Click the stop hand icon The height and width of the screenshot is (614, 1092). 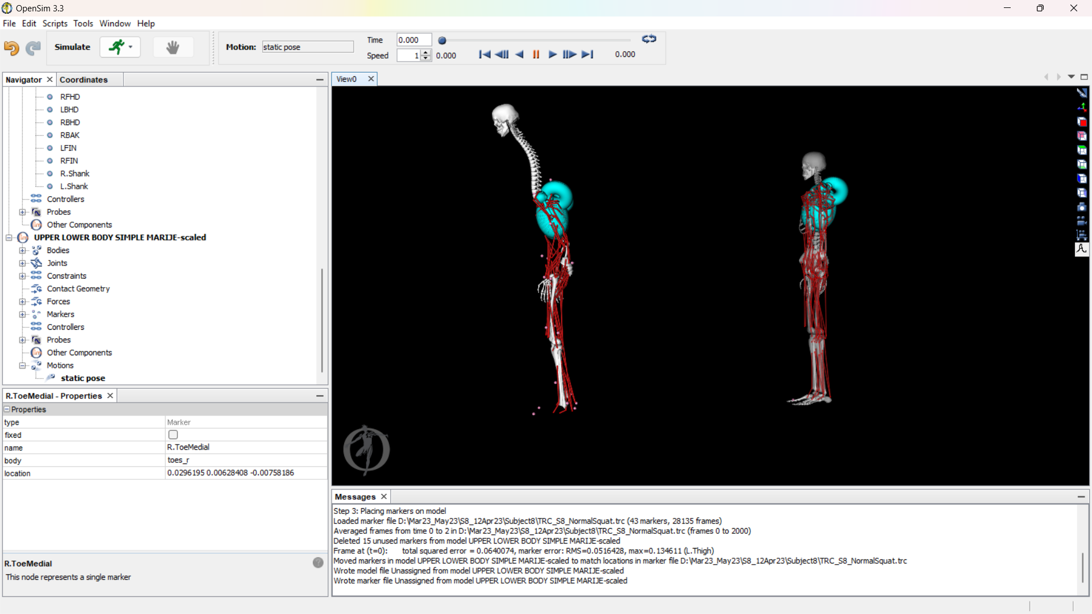pyautogui.click(x=173, y=47)
